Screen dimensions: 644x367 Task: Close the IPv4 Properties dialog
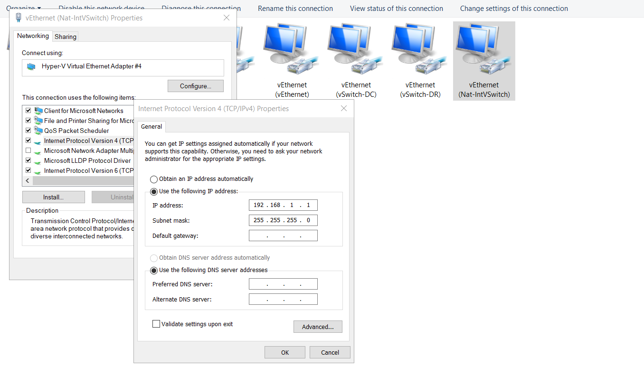tap(344, 108)
